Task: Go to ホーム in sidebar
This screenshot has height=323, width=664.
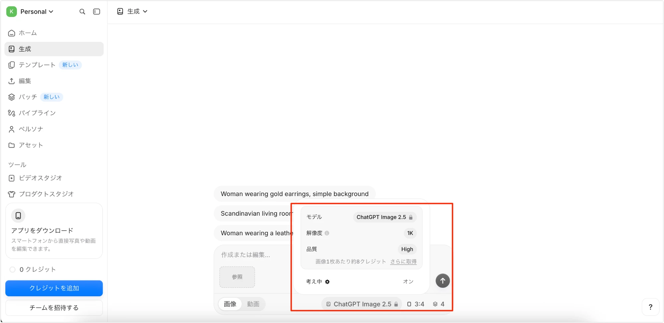Action: tap(54, 33)
